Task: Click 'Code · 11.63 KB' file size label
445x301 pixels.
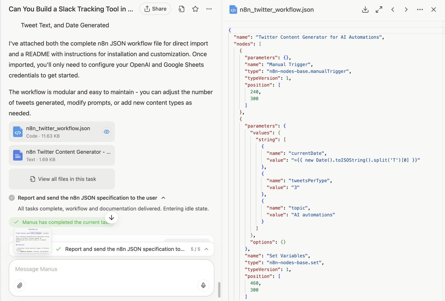Action: coord(43,136)
